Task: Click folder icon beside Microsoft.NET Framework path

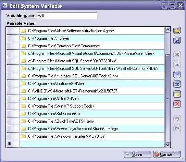Action: 23,91
